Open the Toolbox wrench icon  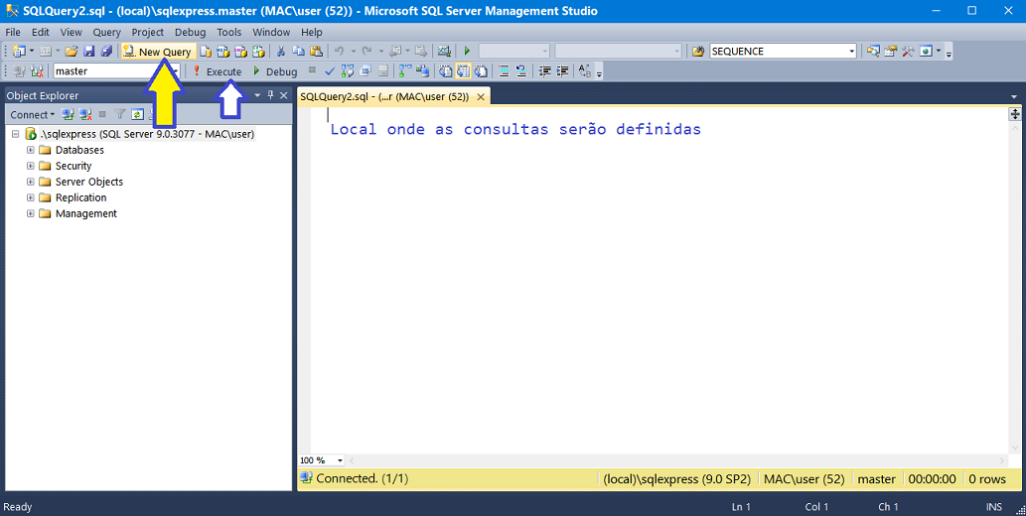[908, 51]
